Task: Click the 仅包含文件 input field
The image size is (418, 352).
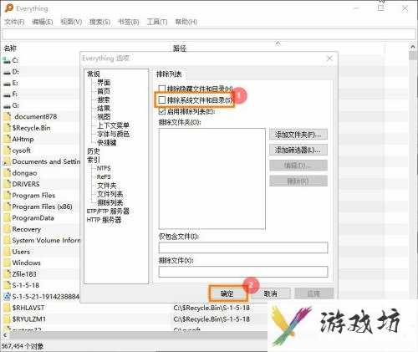Action: click(243, 247)
